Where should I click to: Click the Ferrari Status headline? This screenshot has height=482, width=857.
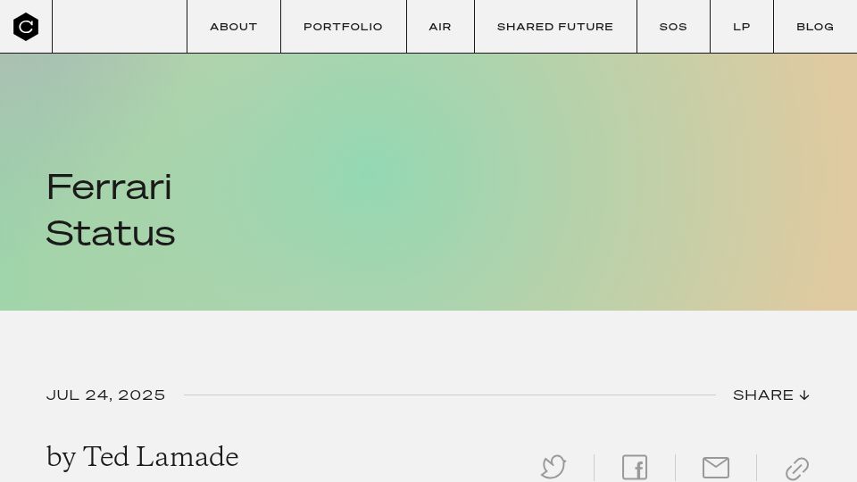pyautogui.click(x=111, y=210)
